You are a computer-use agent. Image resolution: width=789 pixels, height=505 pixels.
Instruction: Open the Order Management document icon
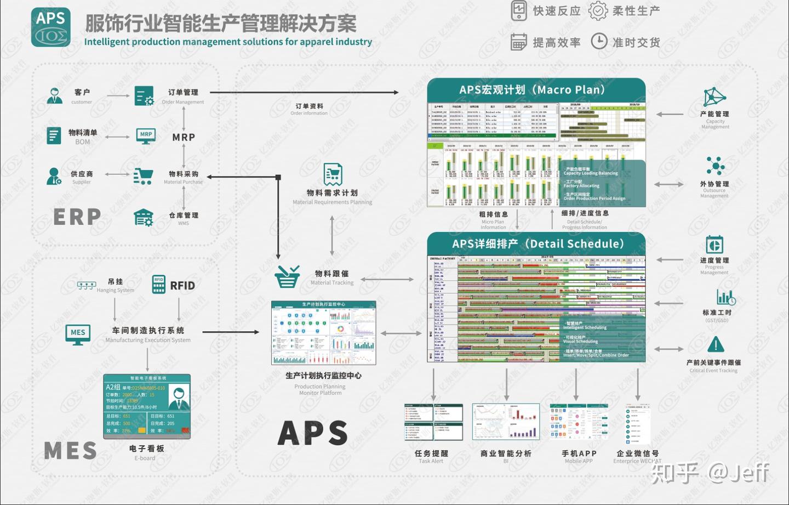click(144, 95)
